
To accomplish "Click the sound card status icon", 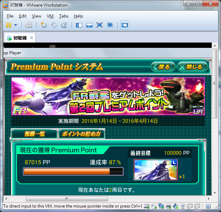I will tap(176, 206).
